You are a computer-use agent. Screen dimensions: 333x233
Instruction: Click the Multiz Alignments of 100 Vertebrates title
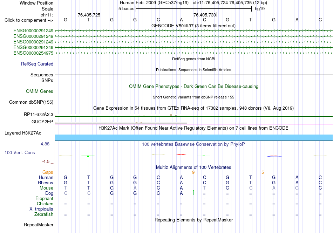click(193, 167)
